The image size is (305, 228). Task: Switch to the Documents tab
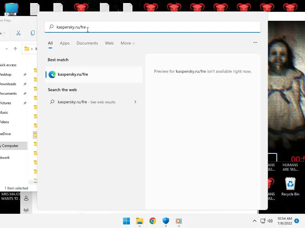(87, 43)
